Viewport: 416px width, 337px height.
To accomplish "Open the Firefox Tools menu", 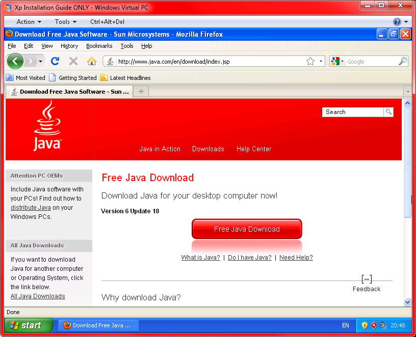I will (127, 46).
